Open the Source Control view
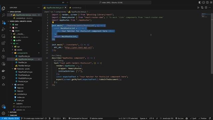The width and height of the screenshot is (213, 120). click(x=3, y=22)
